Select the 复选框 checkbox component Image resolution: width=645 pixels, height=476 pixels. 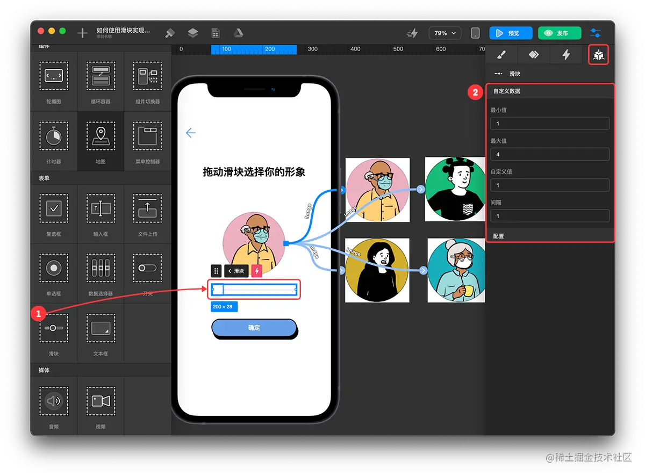(54, 214)
